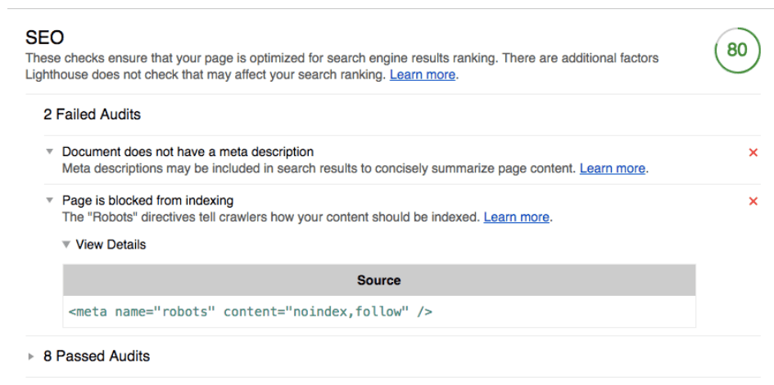Click the Source table column header
The width and height of the screenshot is (774, 385).
click(379, 280)
